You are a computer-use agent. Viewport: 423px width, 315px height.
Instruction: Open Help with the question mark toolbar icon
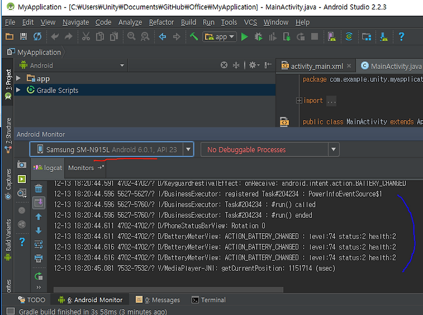coord(401,37)
